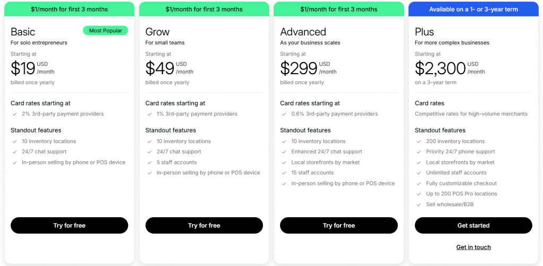This screenshot has height=266, width=543.
Task: Click Get started for the Plus plan
Action: coord(473,225)
